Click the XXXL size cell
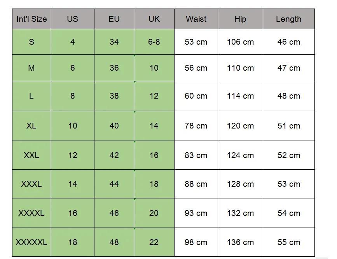The height and width of the screenshot is (259, 337). click(x=31, y=184)
